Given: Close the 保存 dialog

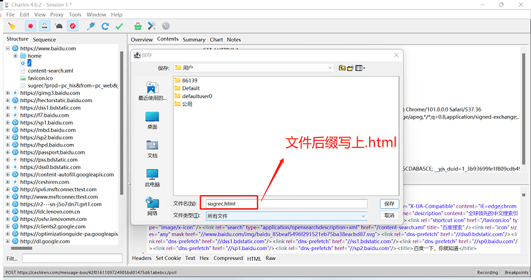Looking at the screenshot, I should click(x=396, y=55).
